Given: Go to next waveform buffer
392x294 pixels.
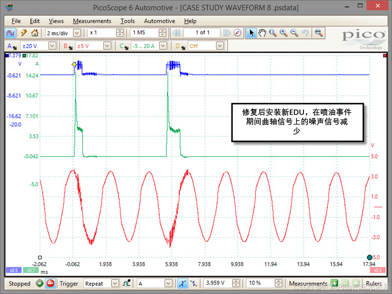Looking at the screenshot, I should [x=227, y=33].
